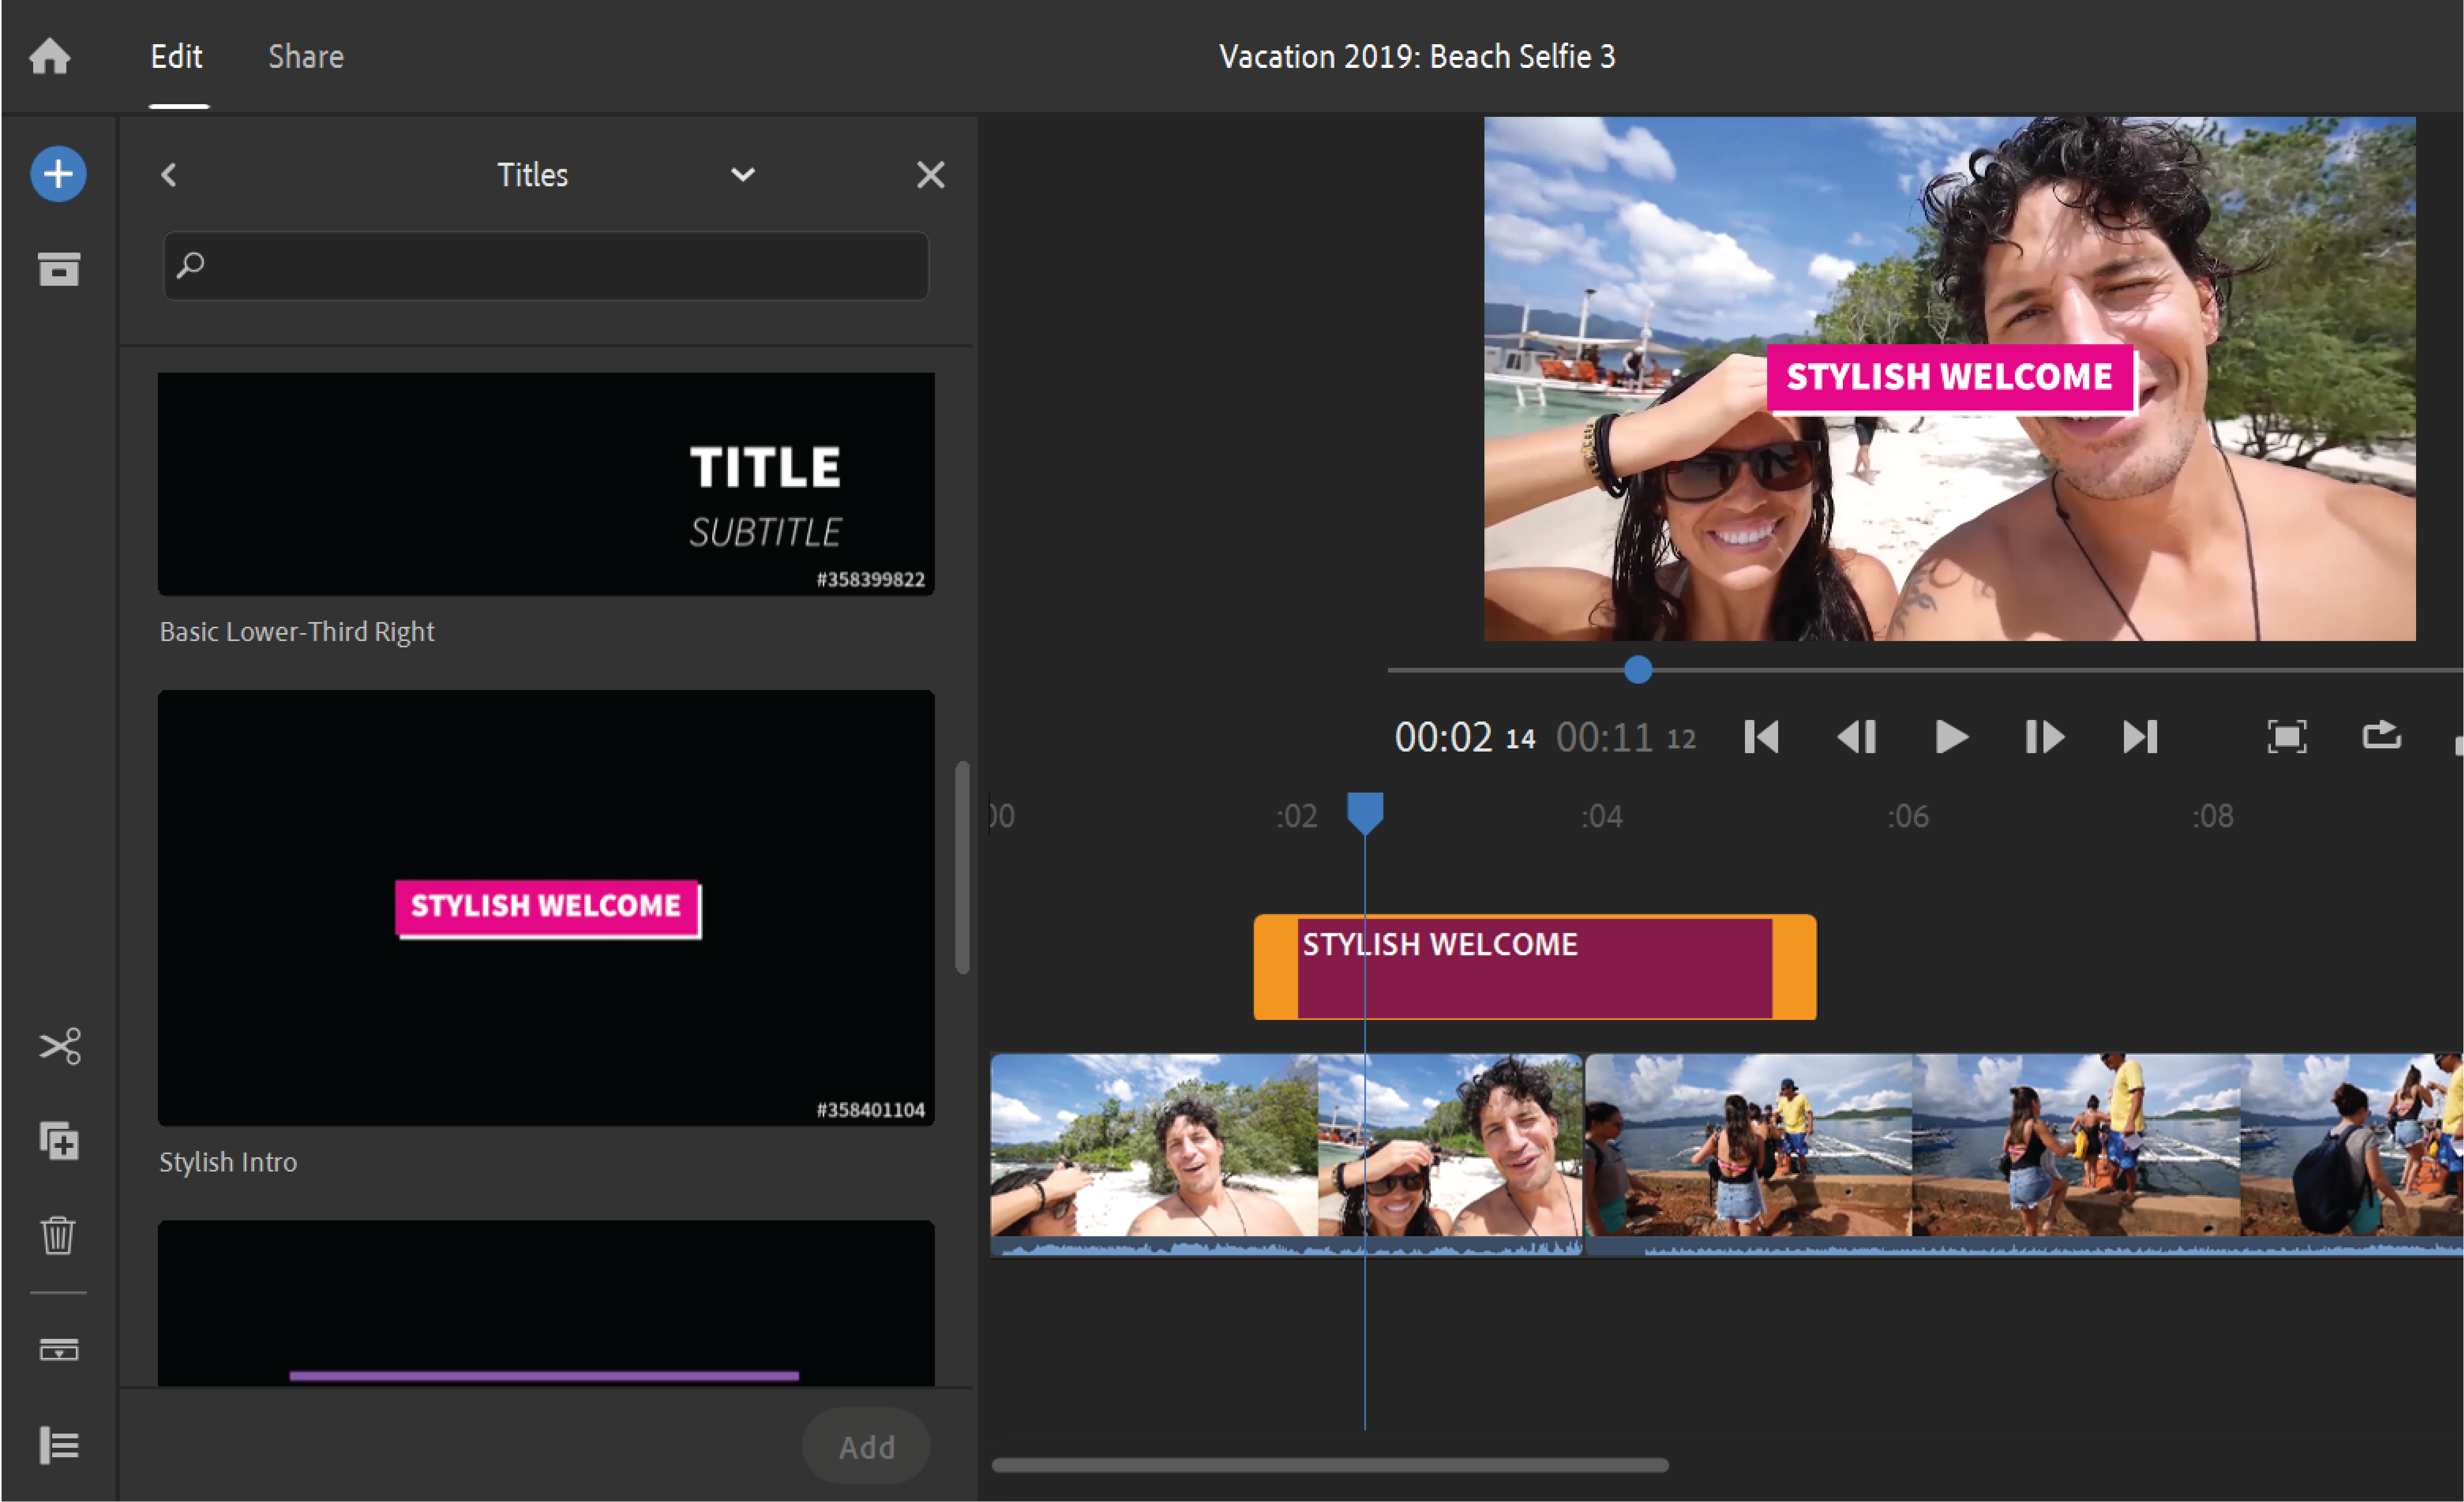Expand the Titles category dropdown

pos(742,175)
